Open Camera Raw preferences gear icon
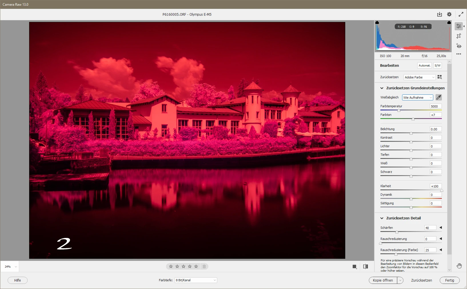The width and height of the screenshot is (467, 289). click(x=449, y=14)
